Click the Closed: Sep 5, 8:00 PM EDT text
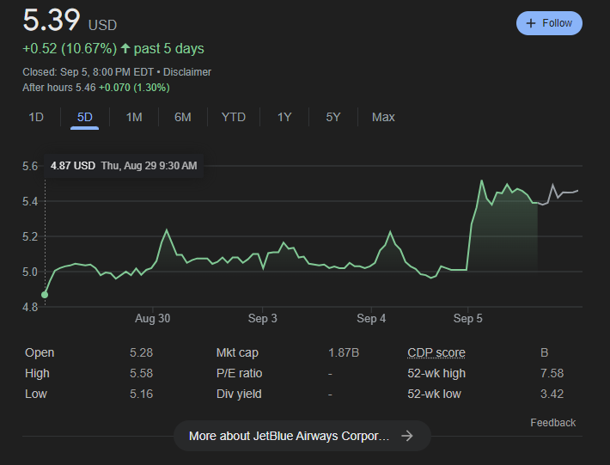 click(88, 72)
